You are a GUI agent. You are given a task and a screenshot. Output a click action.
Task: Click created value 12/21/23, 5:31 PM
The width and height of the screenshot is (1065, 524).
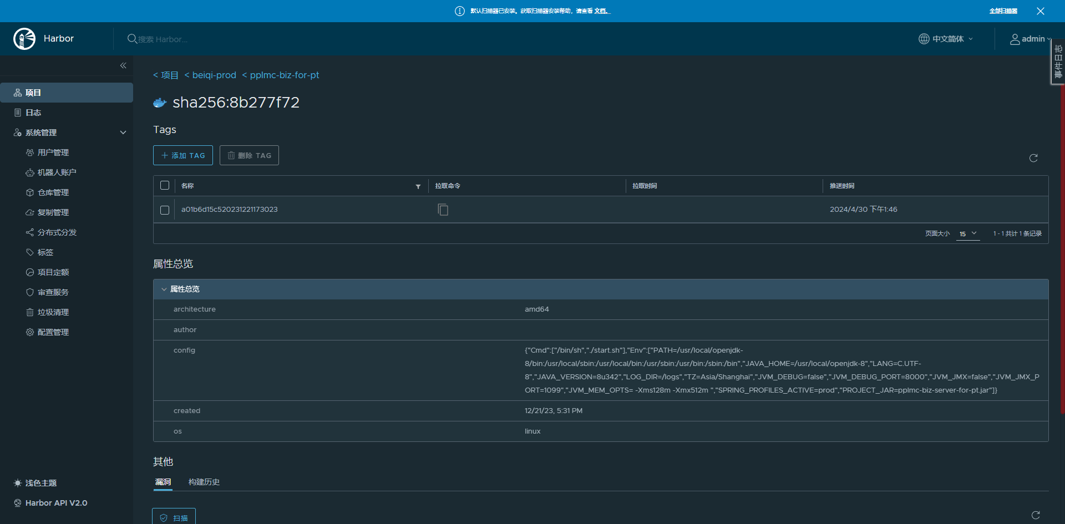554,411
